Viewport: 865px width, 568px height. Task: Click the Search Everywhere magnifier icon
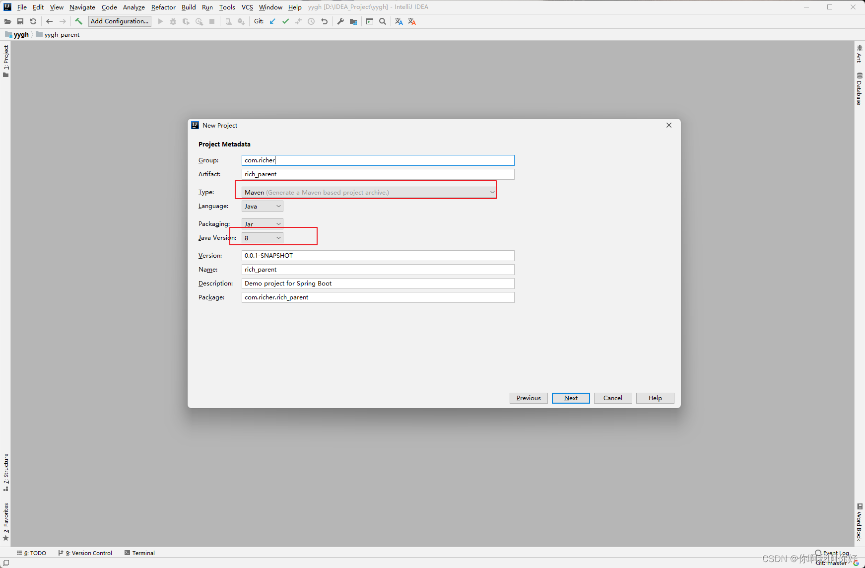click(x=383, y=21)
